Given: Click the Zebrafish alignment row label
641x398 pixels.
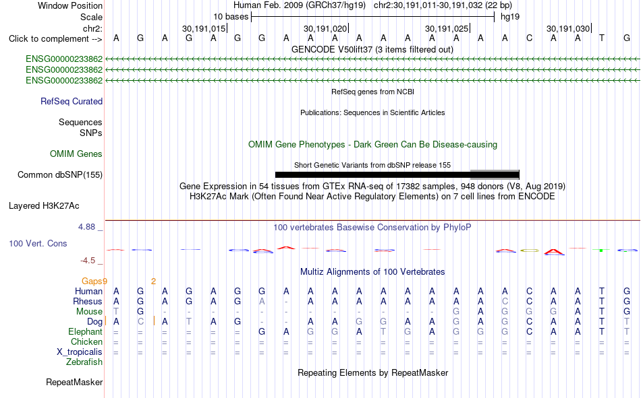Looking at the screenshot, I should point(84,362).
